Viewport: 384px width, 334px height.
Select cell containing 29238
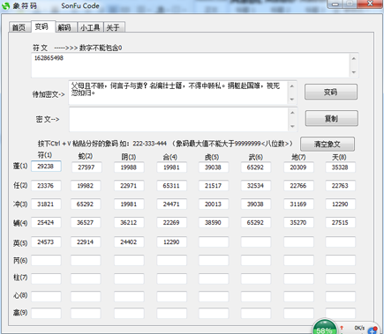point(46,167)
